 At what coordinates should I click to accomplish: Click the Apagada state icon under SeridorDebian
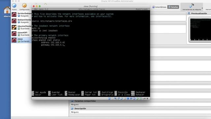tap(19, 16)
